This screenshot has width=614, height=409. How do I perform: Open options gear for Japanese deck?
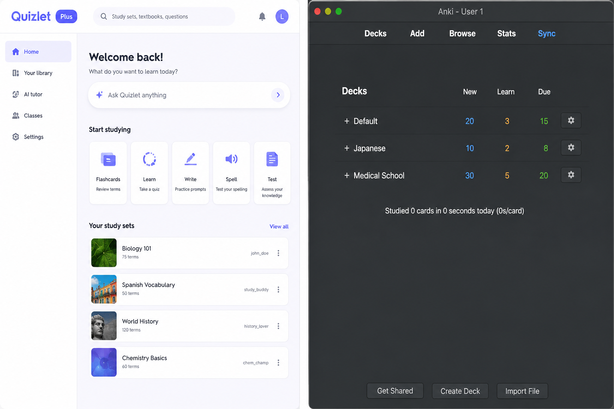pyautogui.click(x=571, y=147)
